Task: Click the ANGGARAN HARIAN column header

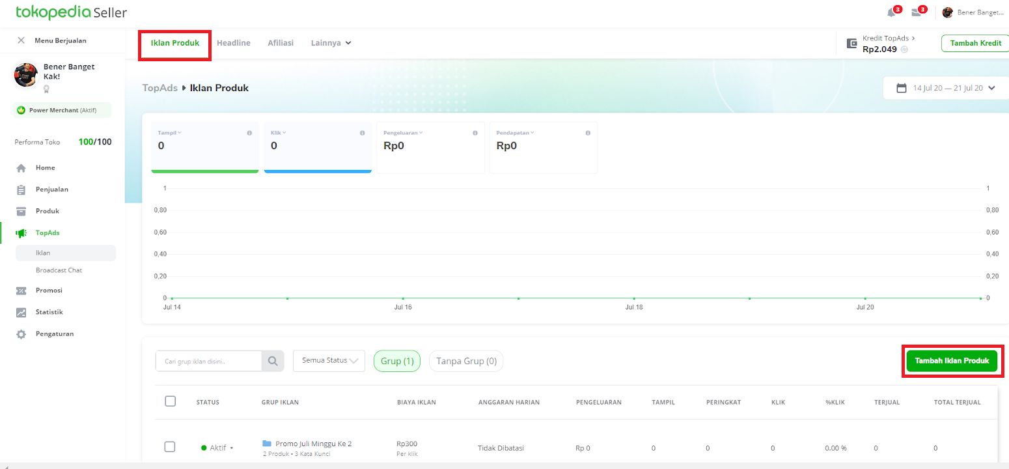Action: point(509,402)
